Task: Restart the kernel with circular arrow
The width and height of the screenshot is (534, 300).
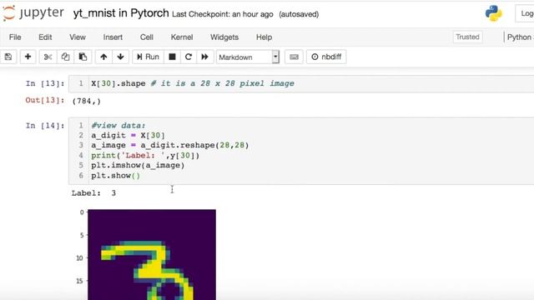Action: tap(189, 57)
